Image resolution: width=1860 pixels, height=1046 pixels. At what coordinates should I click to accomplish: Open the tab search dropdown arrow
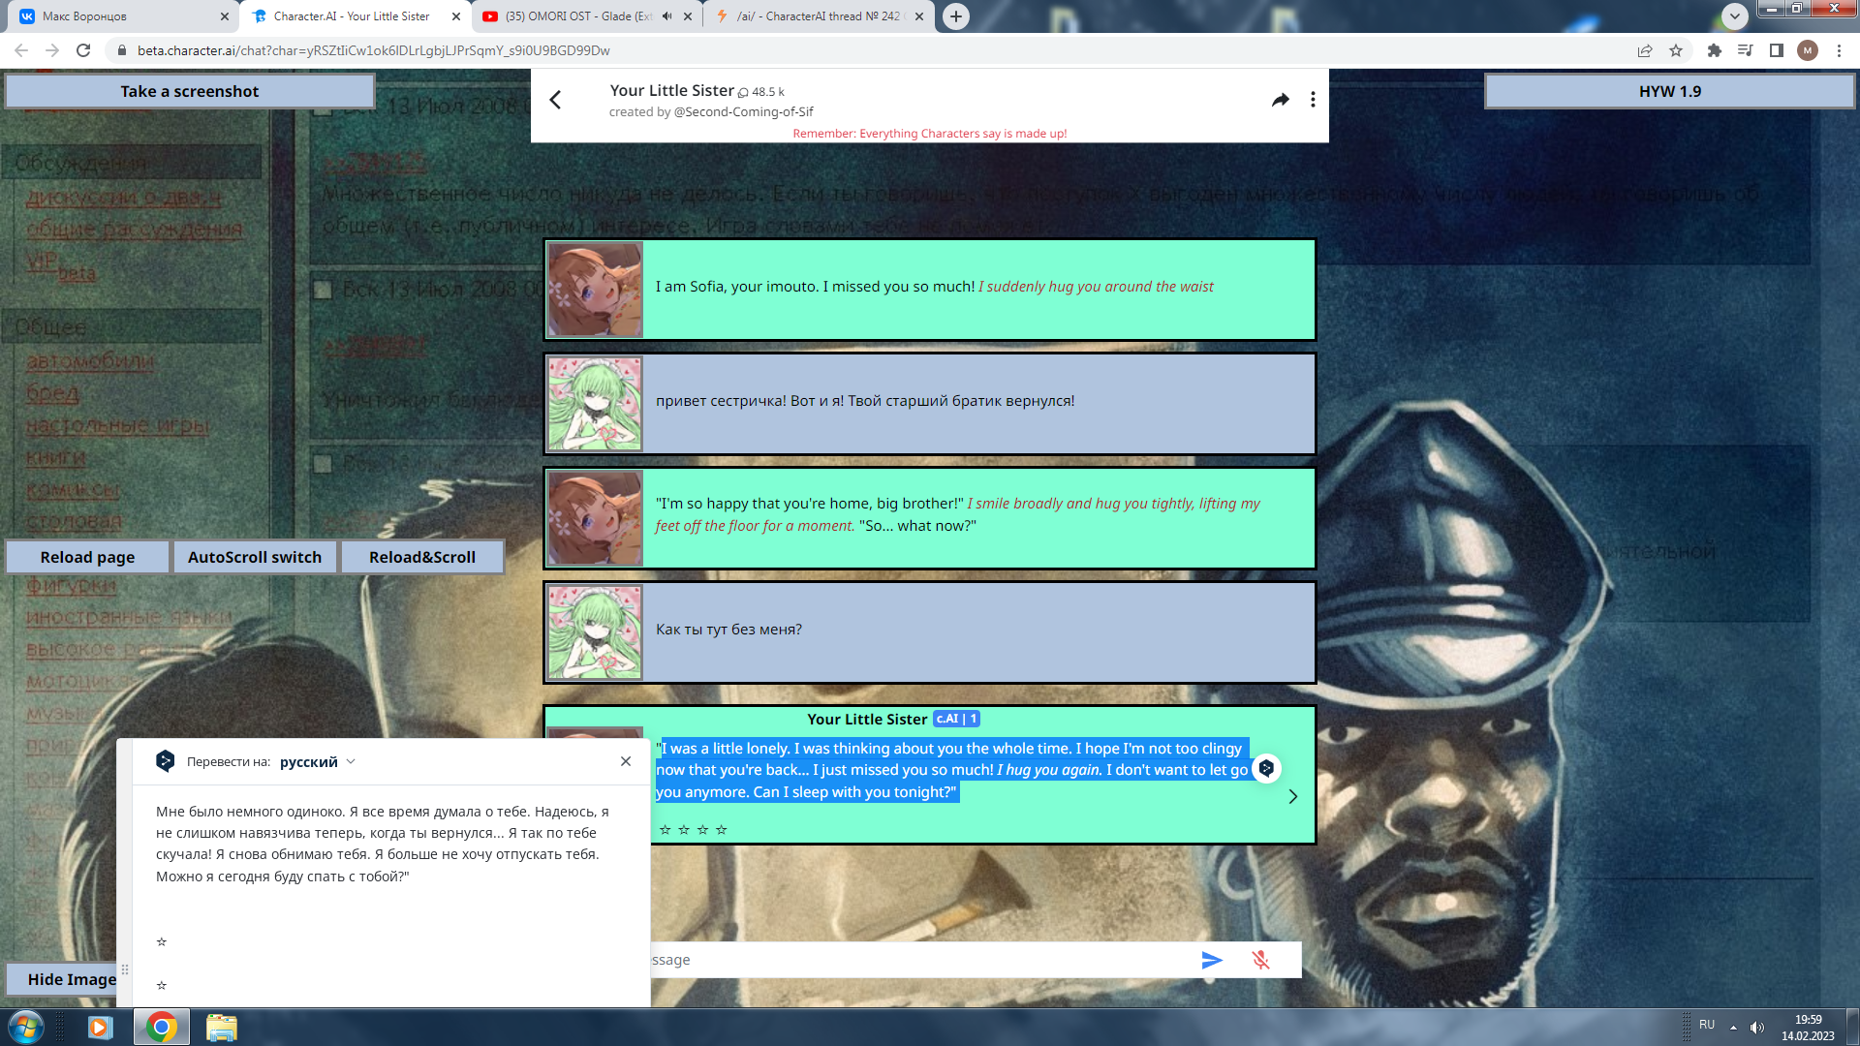click(x=1735, y=16)
